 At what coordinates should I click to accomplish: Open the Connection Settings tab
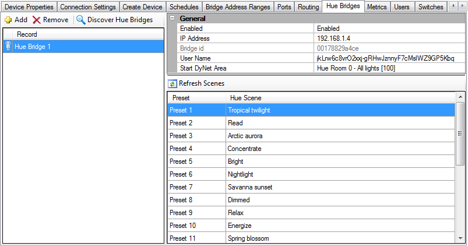click(x=88, y=7)
